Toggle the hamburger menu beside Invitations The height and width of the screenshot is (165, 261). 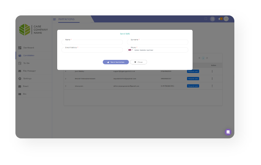click(x=54, y=19)
